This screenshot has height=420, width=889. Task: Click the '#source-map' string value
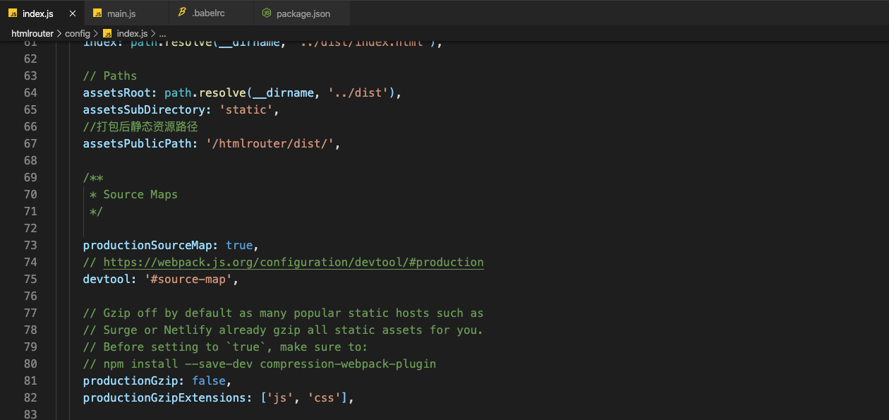(x=188, y=279)
